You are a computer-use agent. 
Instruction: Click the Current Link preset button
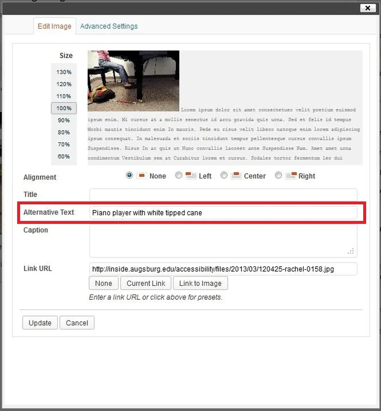click(x=145, y=283)
